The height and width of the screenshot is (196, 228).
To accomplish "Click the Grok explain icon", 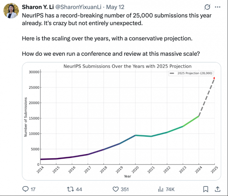I will pyautogui.click(x=207, y=7).
